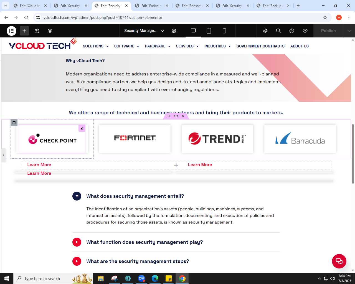The height and width of the screenshot is (284, 355).
Task: Open the Security Manage... document dropdown
Action: 144,31
